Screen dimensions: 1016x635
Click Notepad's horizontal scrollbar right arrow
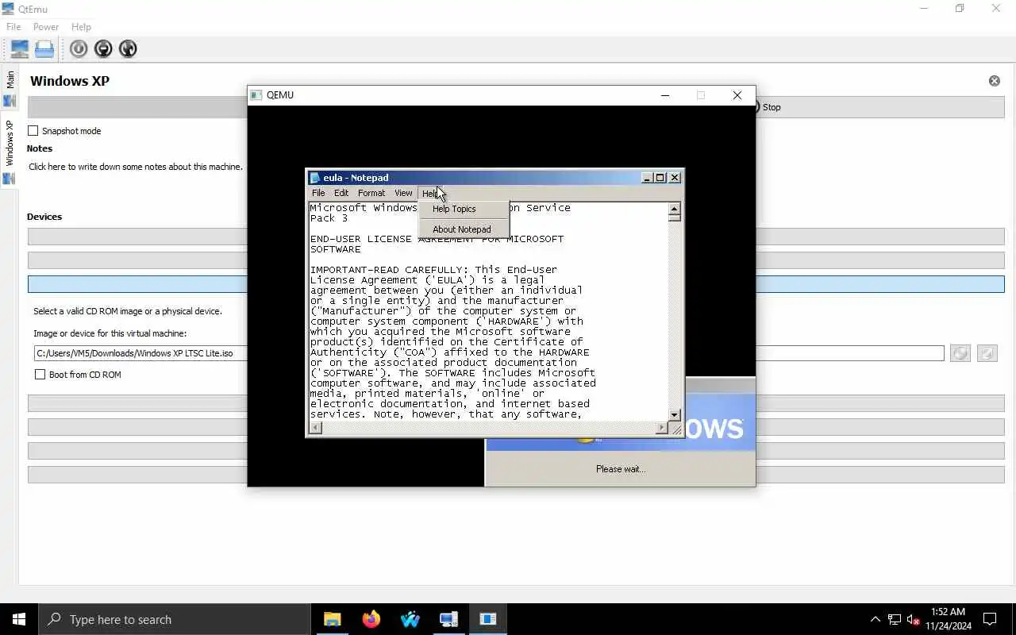(x=662, y=429)
